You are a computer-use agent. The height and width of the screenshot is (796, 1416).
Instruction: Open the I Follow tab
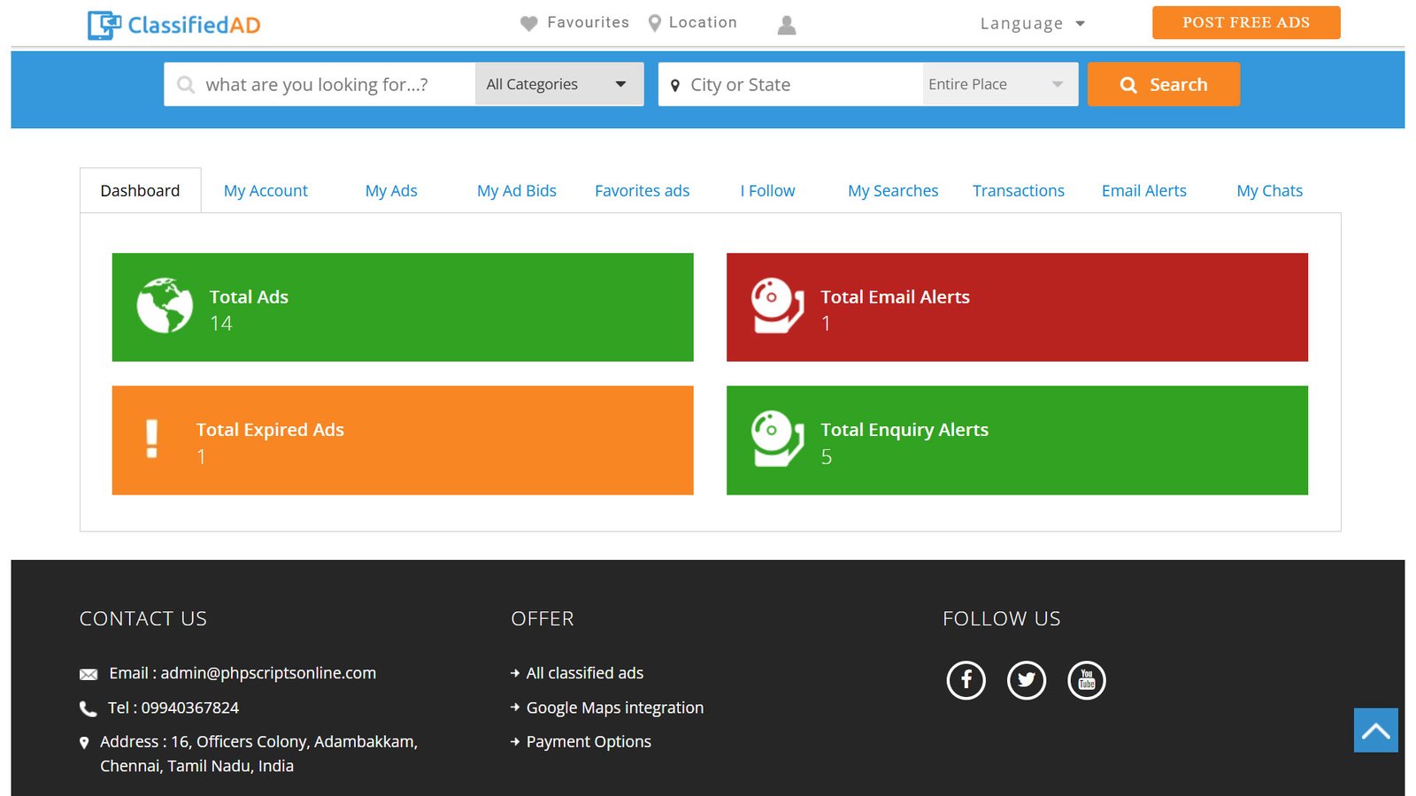767,191
